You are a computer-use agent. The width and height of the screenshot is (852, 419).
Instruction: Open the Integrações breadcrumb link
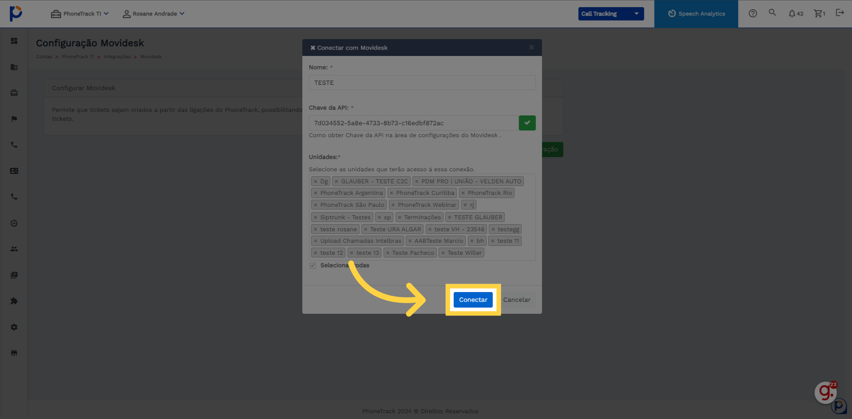pyautogui.click(x=117, y=57)
